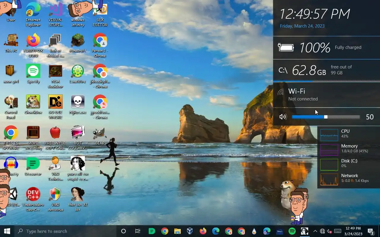This screenshot has height=237, width=380.
Task: Click the Disk (C:) usage graph
Action: 329,165
